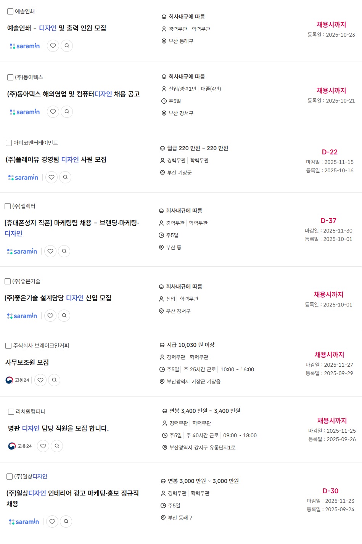
Task: Select the (주)동아텍스 checkbox
Action: click(x=10, y=77)
